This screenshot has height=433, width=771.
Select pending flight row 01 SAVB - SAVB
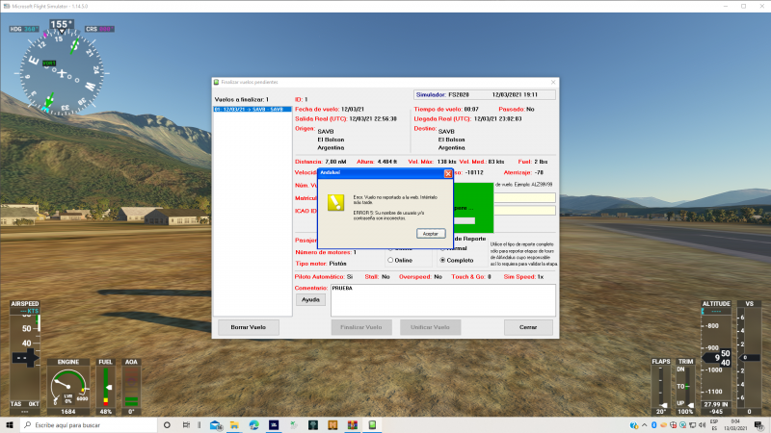(253, 109)
